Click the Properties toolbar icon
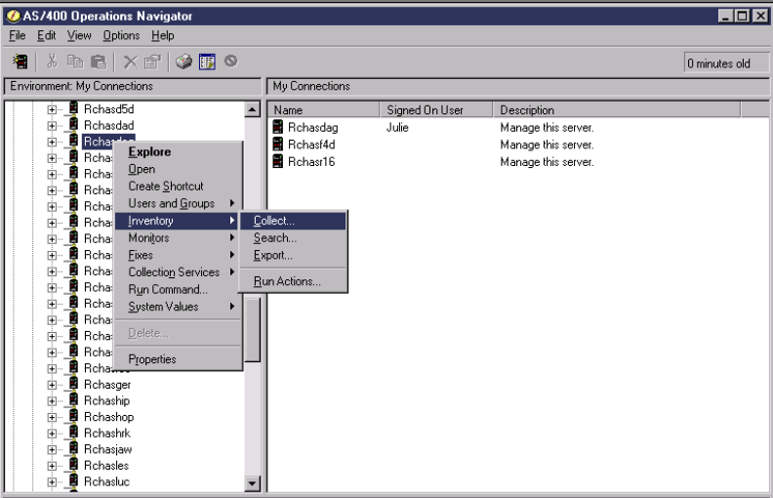This screenshot has height=498, width=773. (x=152, y=62)
